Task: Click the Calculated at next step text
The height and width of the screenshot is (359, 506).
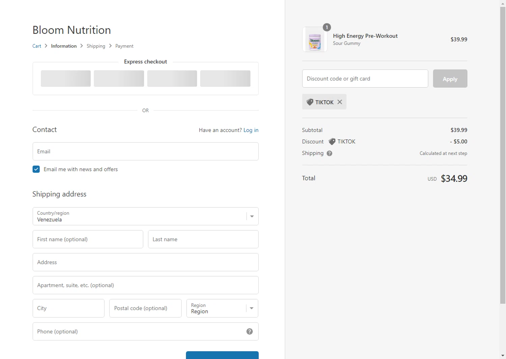Action: coord(443,153)
